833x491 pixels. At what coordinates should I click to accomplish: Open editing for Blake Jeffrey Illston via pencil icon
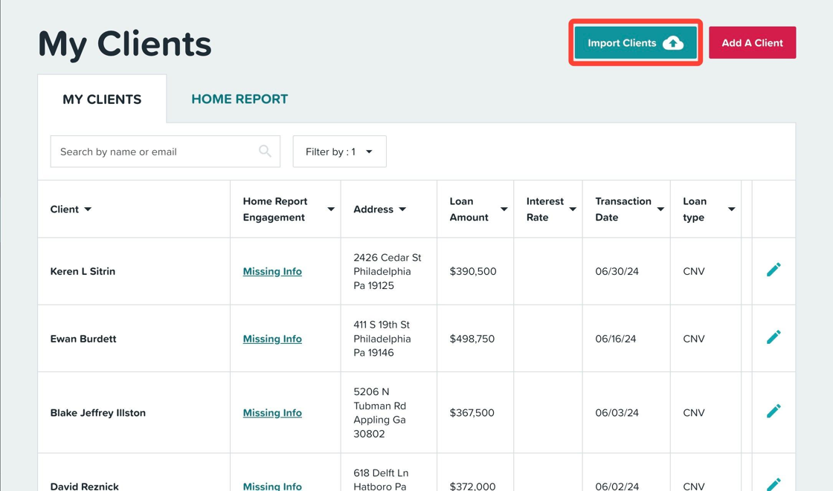(x=773, y=411)
